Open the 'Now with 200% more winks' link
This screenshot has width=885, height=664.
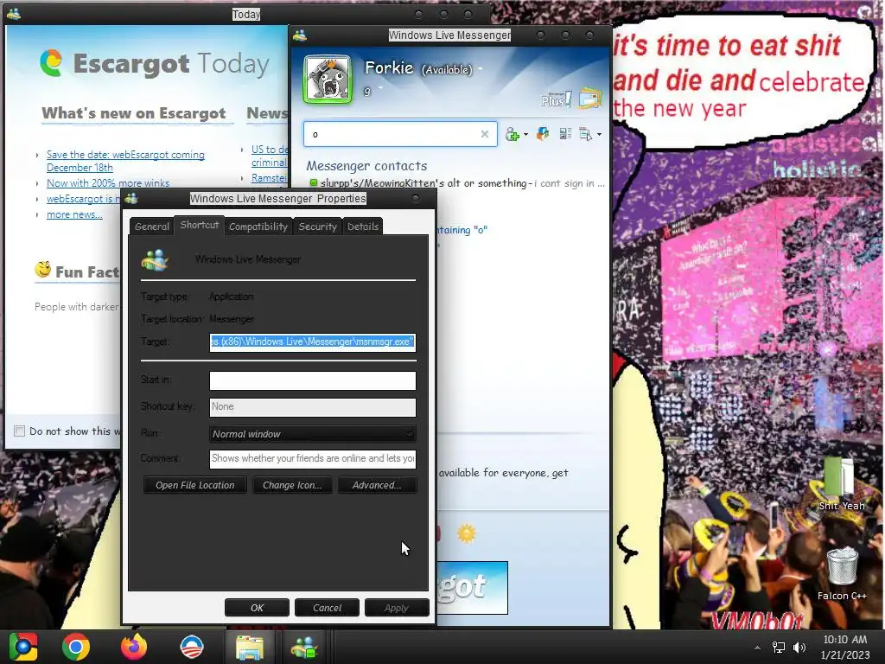click(x=108, y=183)
